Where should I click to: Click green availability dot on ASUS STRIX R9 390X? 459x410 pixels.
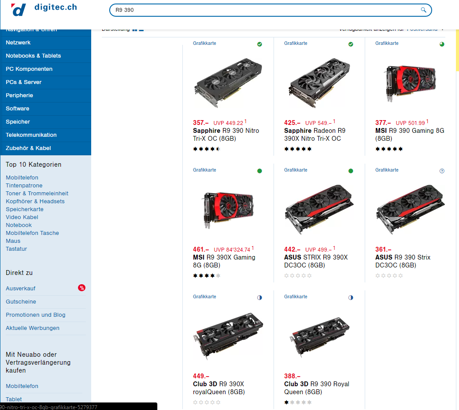(351, 171)
